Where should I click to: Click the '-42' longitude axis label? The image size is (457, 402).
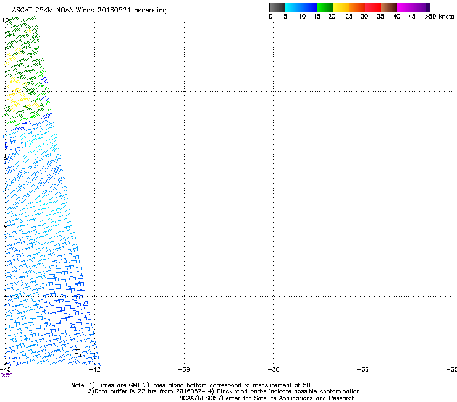94,370
